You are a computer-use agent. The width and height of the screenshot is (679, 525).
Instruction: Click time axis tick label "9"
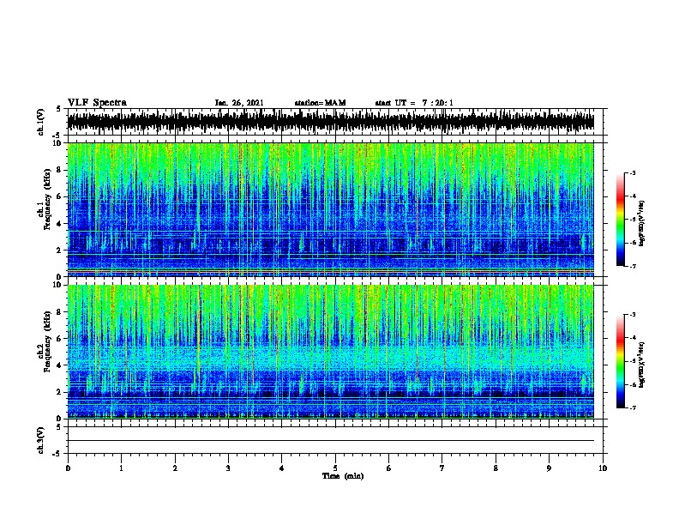(549, 468)
